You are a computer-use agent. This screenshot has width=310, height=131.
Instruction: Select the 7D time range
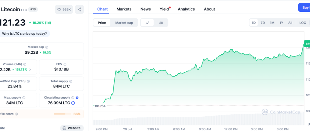click(x=263, y=23)
